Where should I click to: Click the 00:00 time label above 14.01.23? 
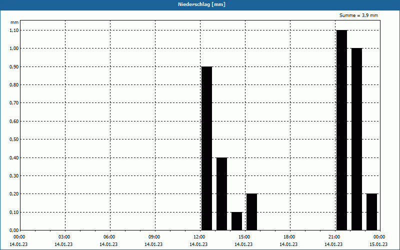(x=19, y=237)
